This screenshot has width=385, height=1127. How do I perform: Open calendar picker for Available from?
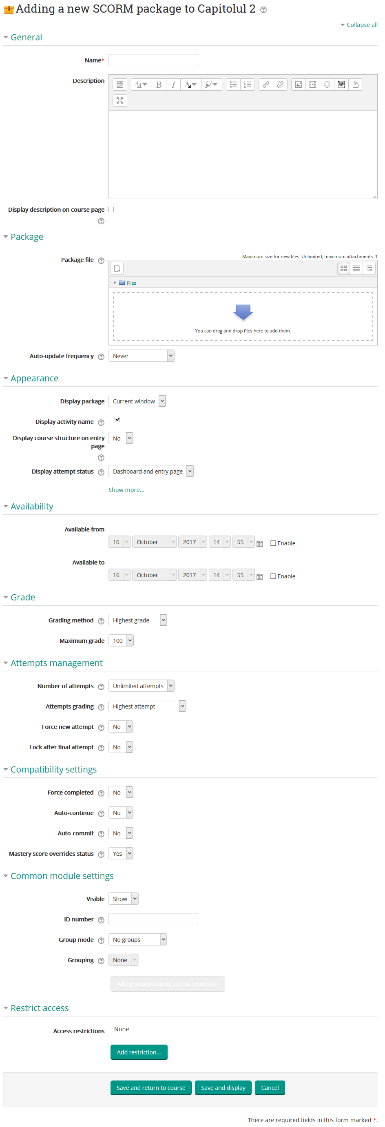[x=259, y=543]
